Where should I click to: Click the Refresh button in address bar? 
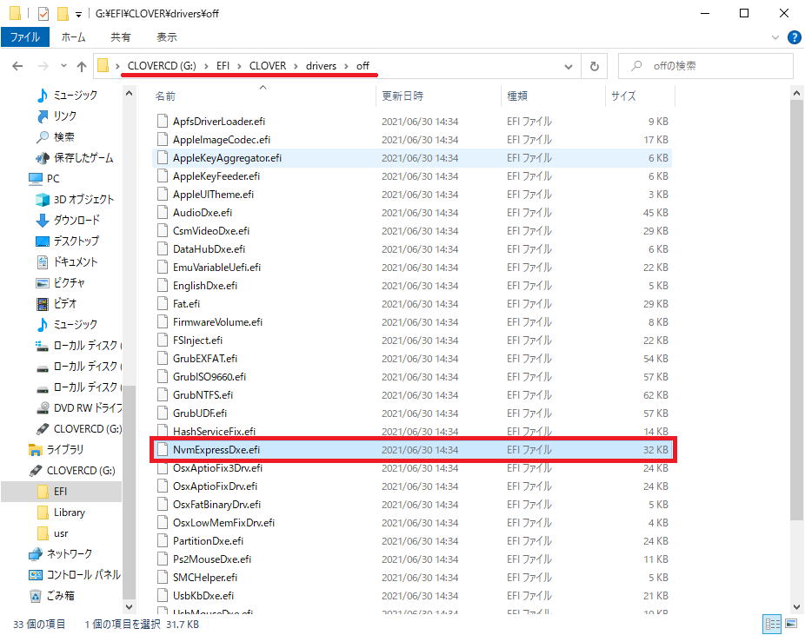pos(595,66)
